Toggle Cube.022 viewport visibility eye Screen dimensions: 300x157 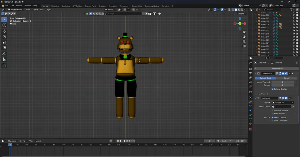(x=294, y=46)
